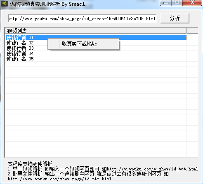Maximize the window
Viewport: 203px width, 184px height.
pyautogui.click(x=177, y=3)
